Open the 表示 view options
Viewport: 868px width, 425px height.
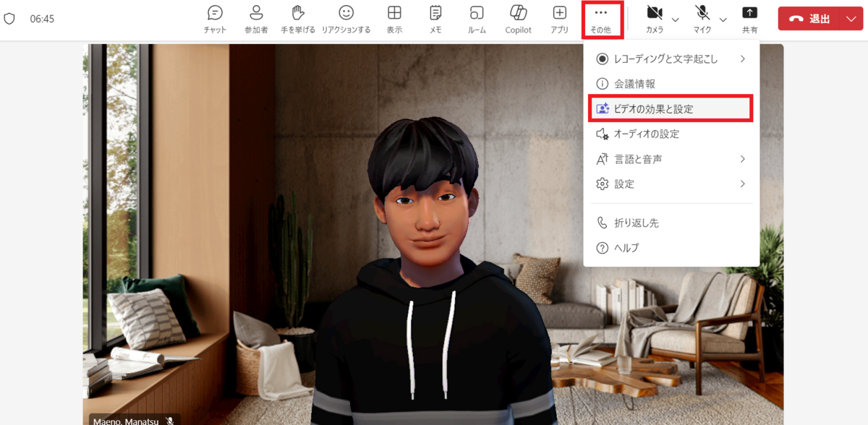coord(394,20)
